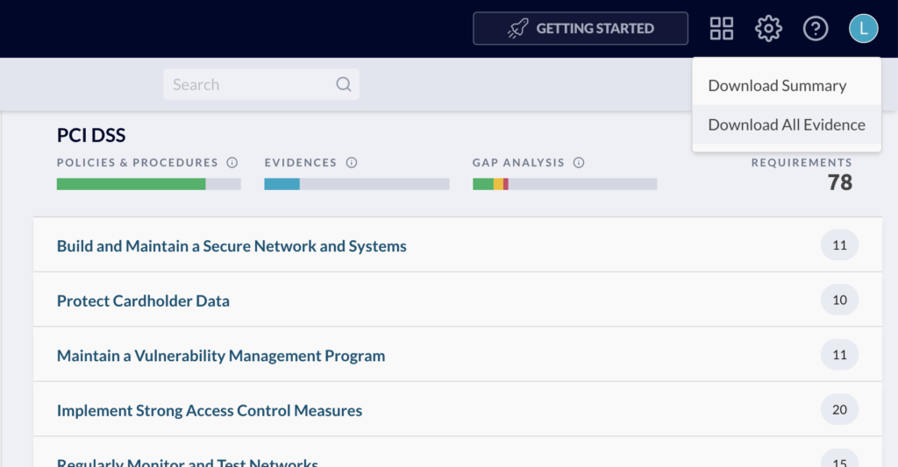
Task: Click the search magnifier icon
Action: coord(344,85)
